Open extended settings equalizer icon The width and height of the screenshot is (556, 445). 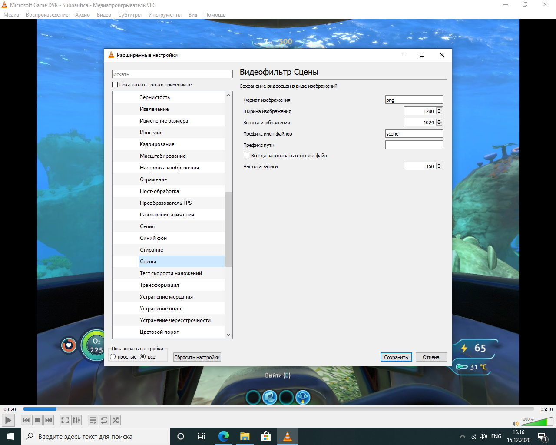point(76,420)
